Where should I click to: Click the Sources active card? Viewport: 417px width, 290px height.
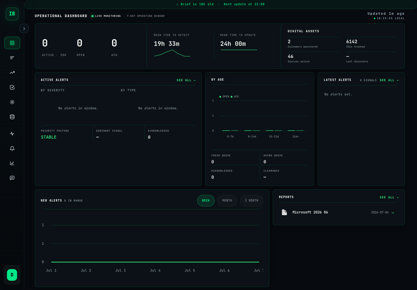click(313, 59)
